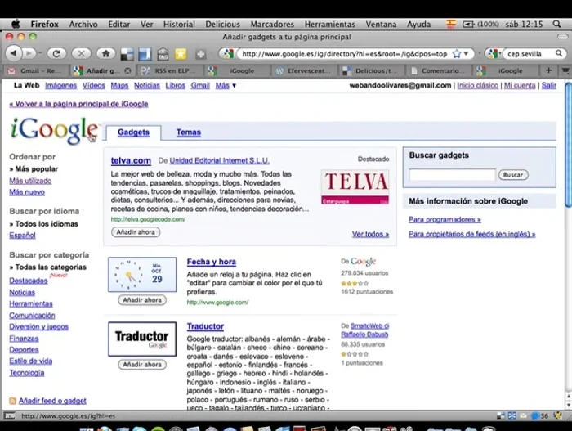Open the URL bar history dropdown arrow

(466, 53)
